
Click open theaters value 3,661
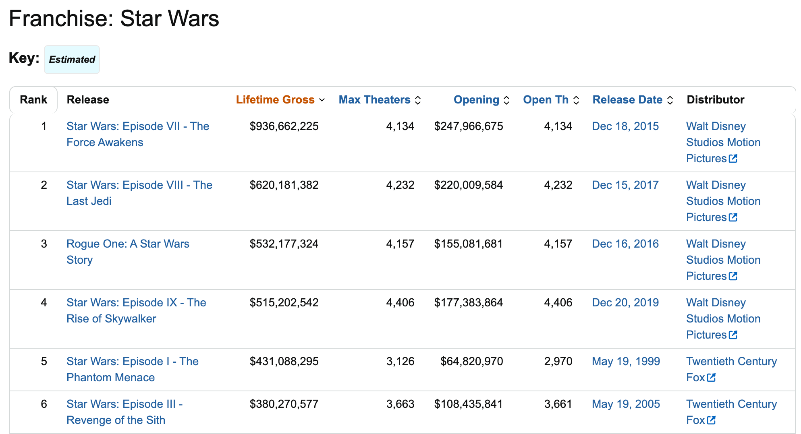pyautogui.click(x=558, y=404)
